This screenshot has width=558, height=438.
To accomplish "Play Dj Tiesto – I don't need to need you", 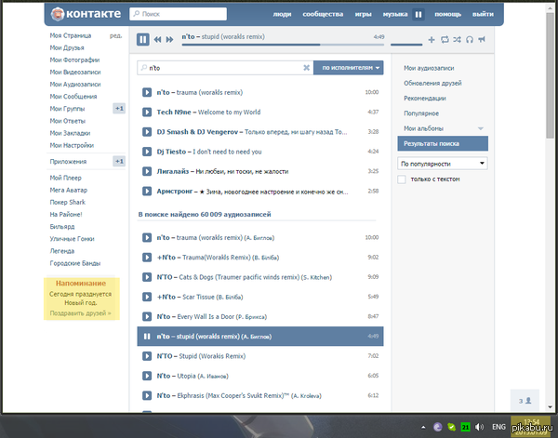I will tap(147, 151).
